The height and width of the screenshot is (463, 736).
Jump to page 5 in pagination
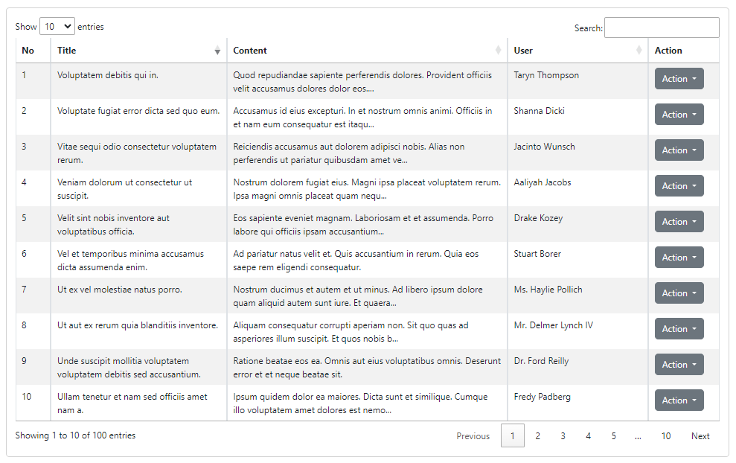click(x=614, y=435)
